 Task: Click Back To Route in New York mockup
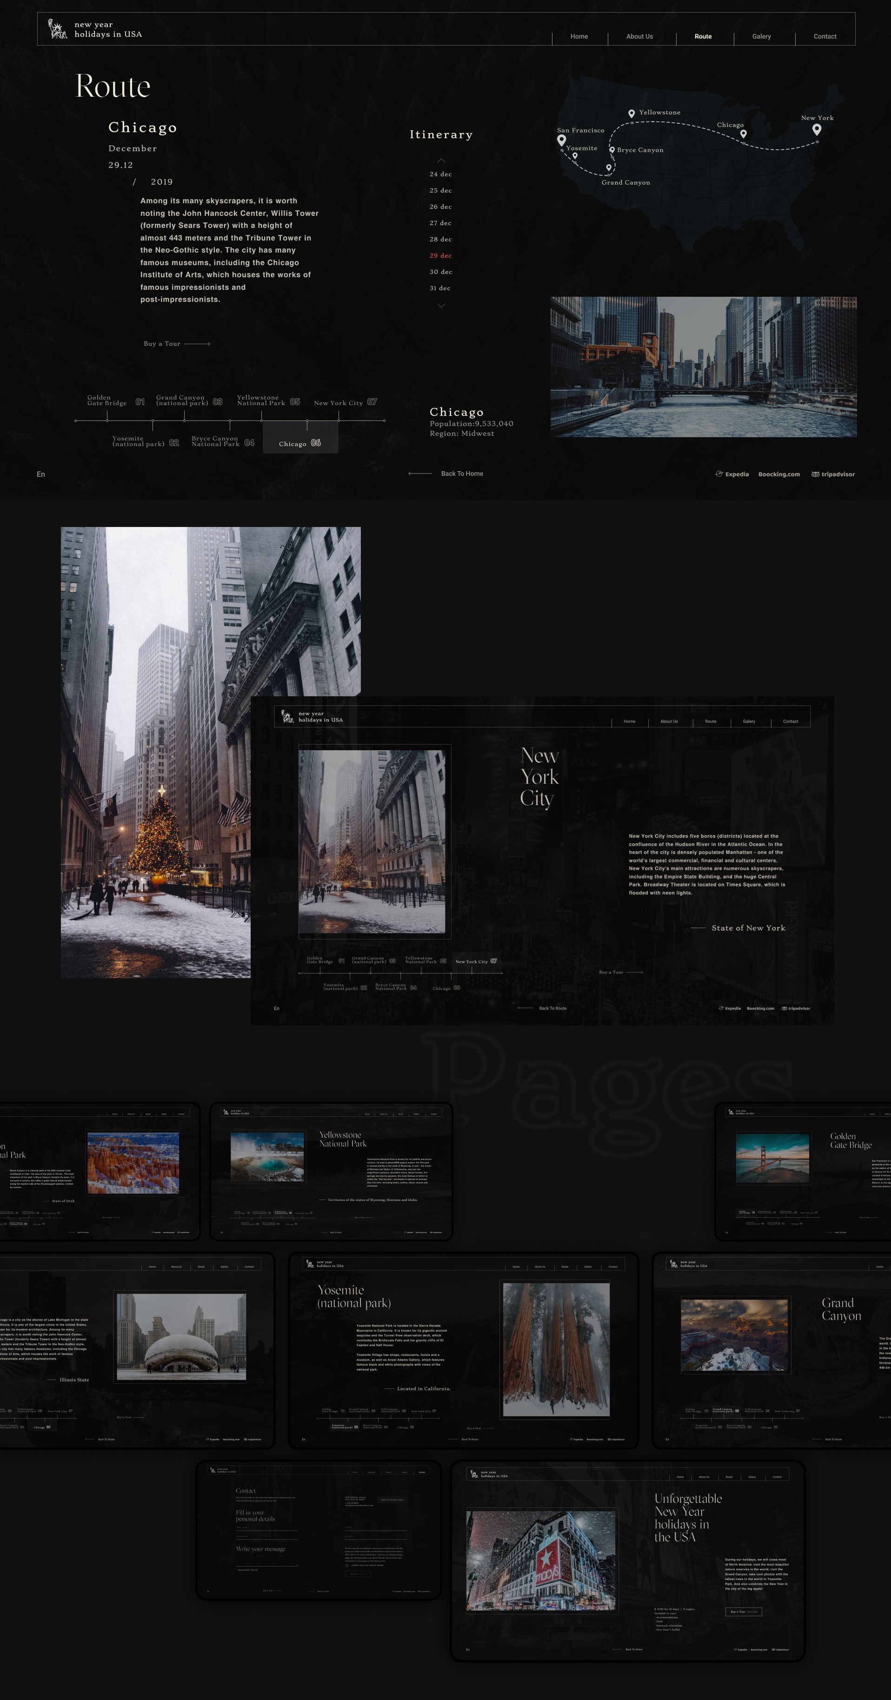pos(543,1008)
